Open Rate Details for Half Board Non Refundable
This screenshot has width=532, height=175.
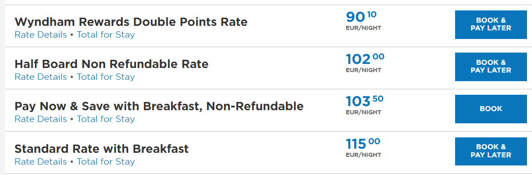click(41, 77)
